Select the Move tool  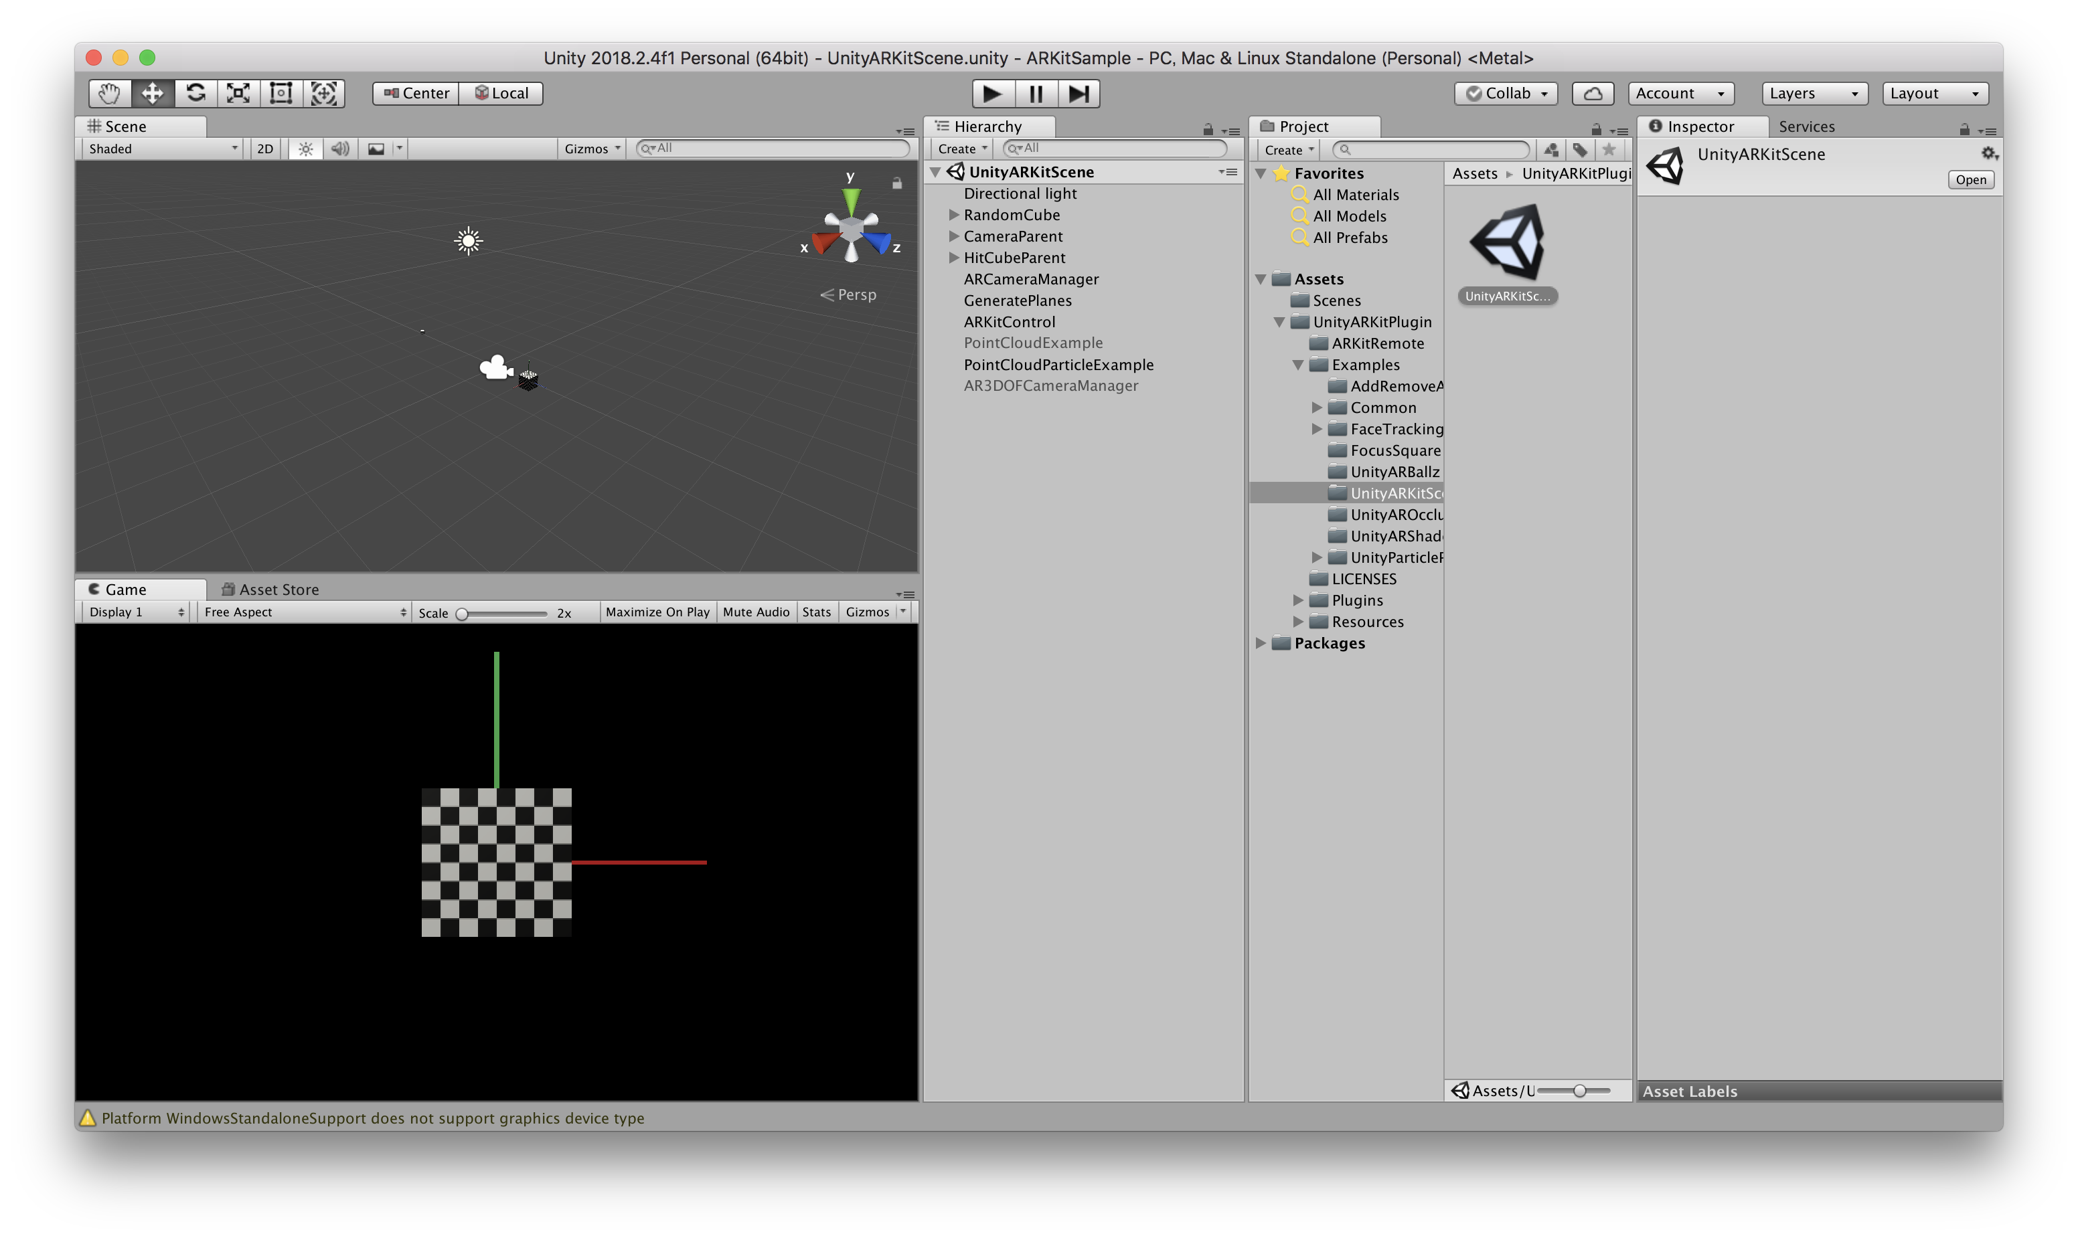click(152, 92)
